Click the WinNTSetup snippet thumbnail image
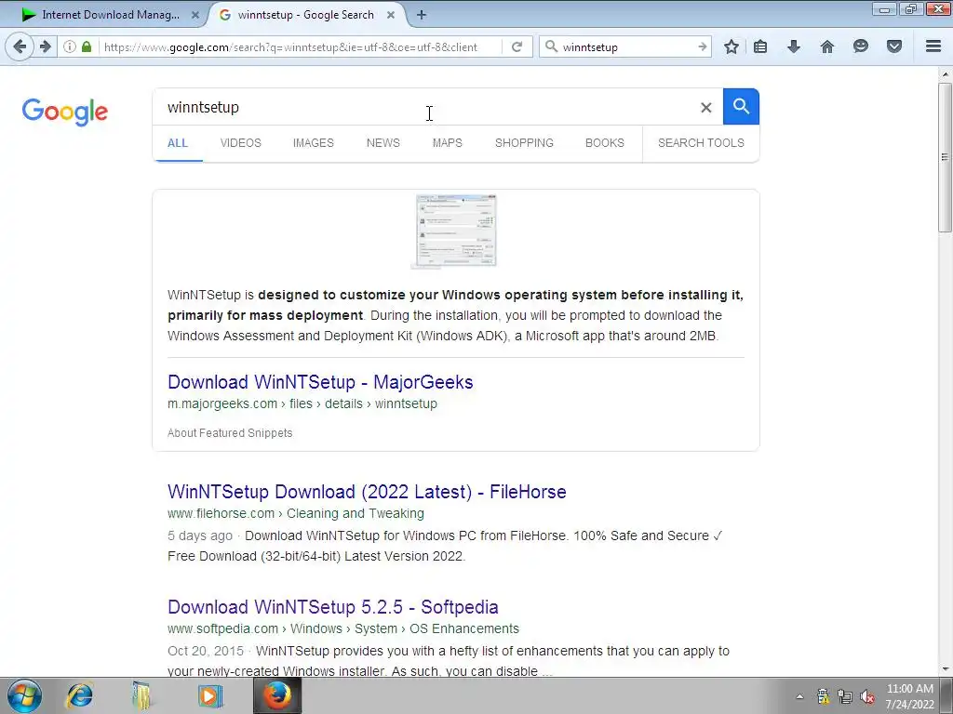 [456, 231]
